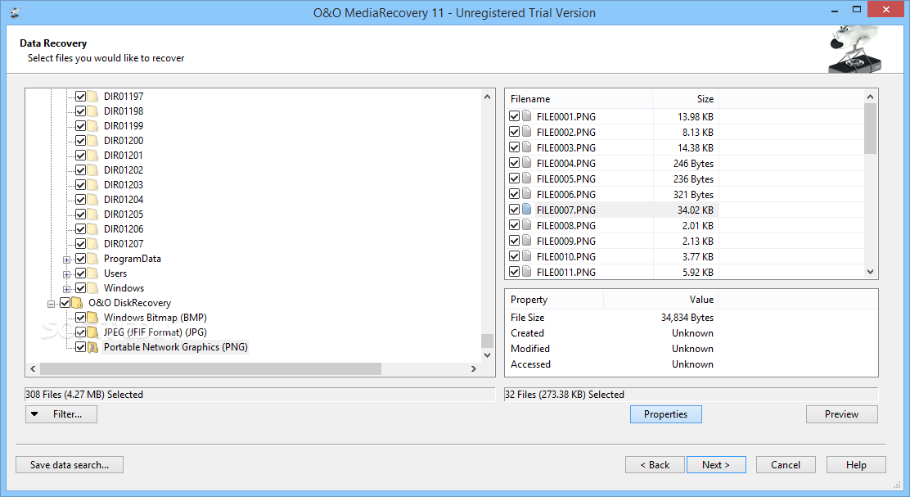Viewport: 910px width, 497px height.
Task: Click the file icon of FILE0008.PNG
Action: 527,225
